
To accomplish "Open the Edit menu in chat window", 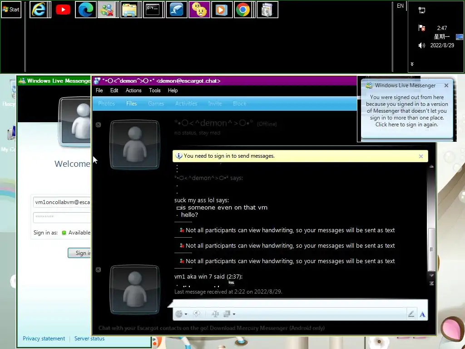I will pos(114,90).
